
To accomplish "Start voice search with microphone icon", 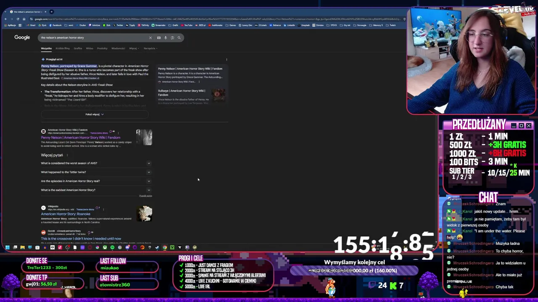I will pos(166,38).
